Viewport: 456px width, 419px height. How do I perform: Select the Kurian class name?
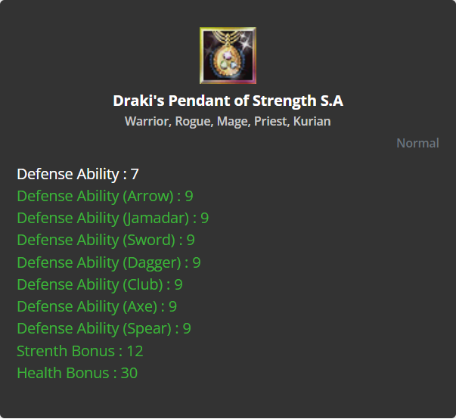point(313,121)
